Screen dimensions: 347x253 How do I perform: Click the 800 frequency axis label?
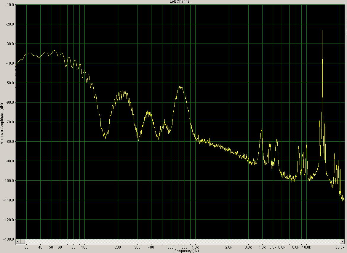pyautogui.click(x=184, y=247)
